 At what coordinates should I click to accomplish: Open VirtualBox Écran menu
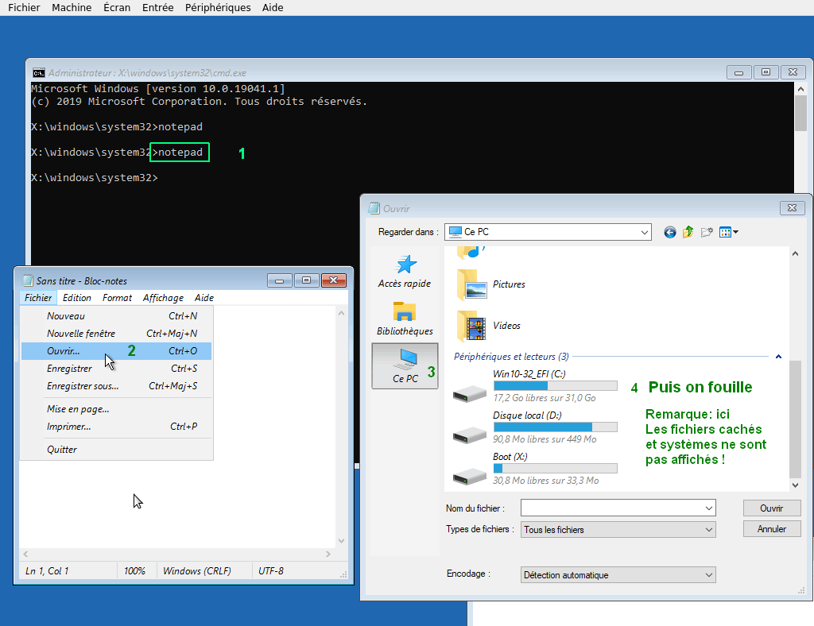[x=117, y=8]
